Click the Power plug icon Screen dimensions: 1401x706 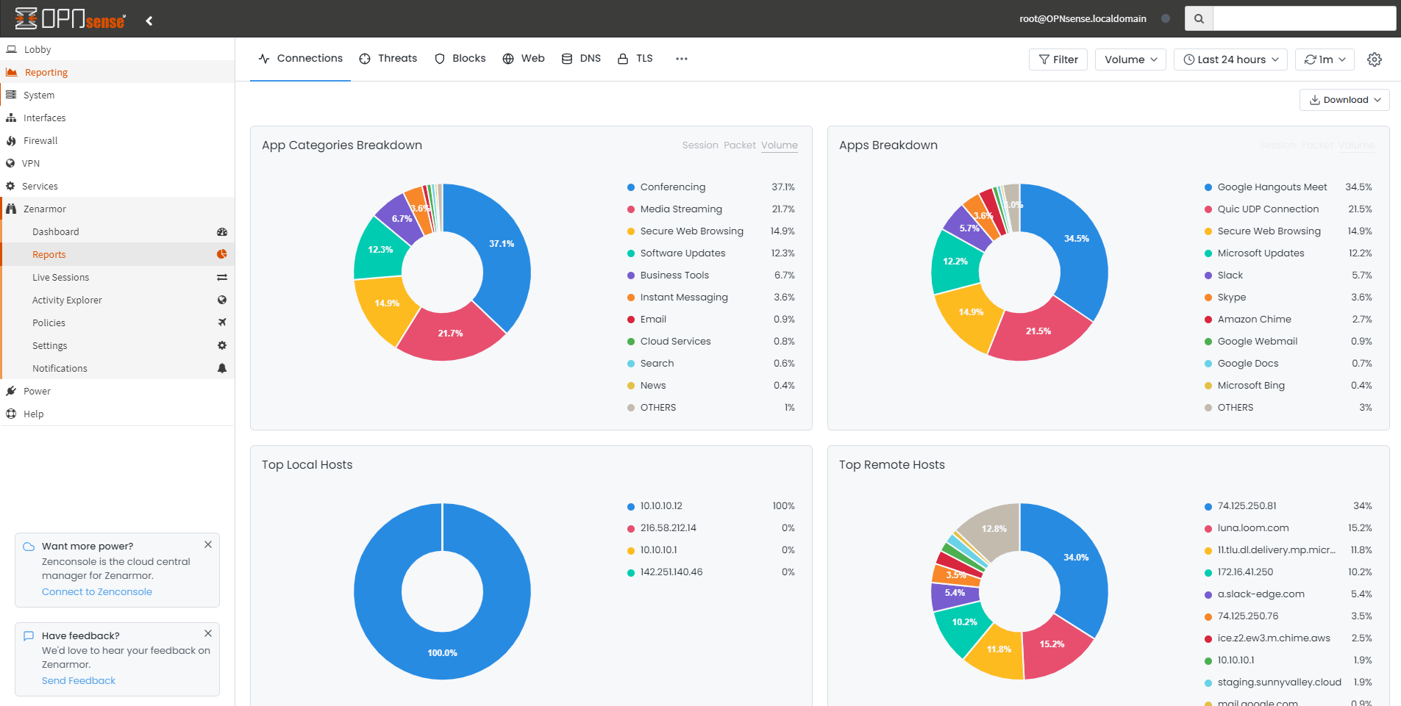pos(11,391)
